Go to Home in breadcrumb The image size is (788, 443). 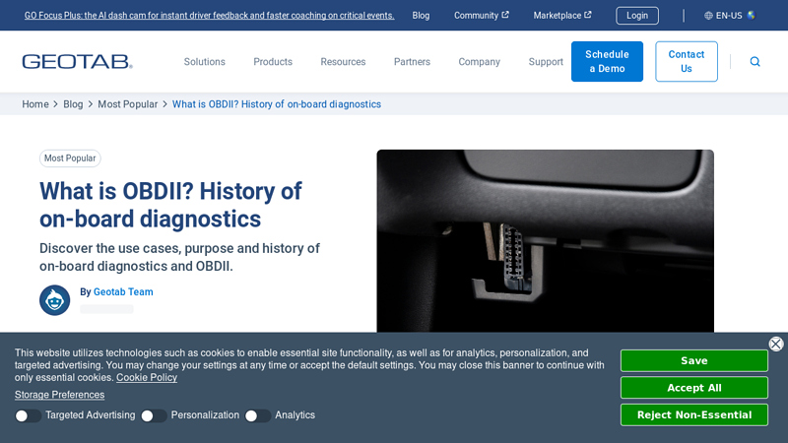(x=35, y=104)
